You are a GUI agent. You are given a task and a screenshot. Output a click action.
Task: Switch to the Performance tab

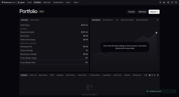click(35, 20)
